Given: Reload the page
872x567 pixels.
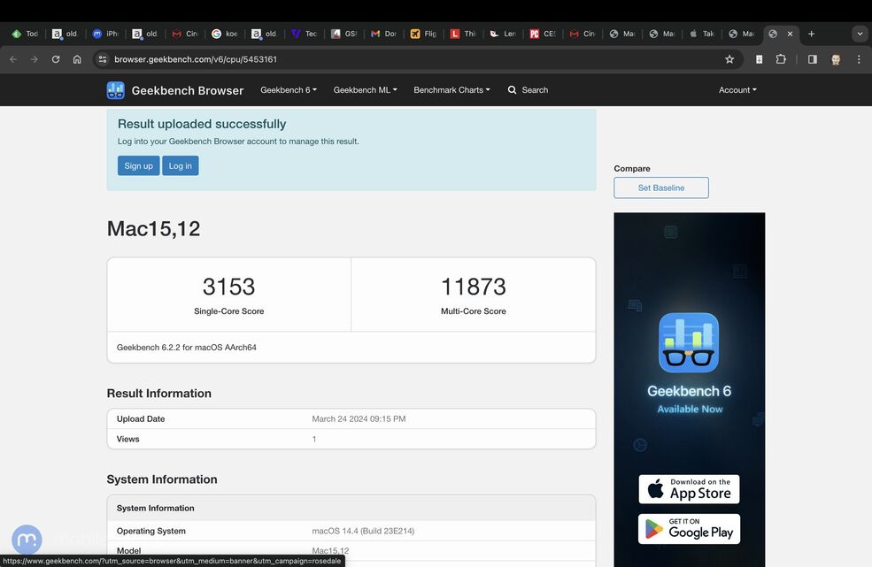Looking at the screenshot, I should 56,59.
